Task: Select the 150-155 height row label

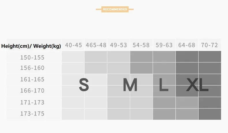Action: [32, 58]
